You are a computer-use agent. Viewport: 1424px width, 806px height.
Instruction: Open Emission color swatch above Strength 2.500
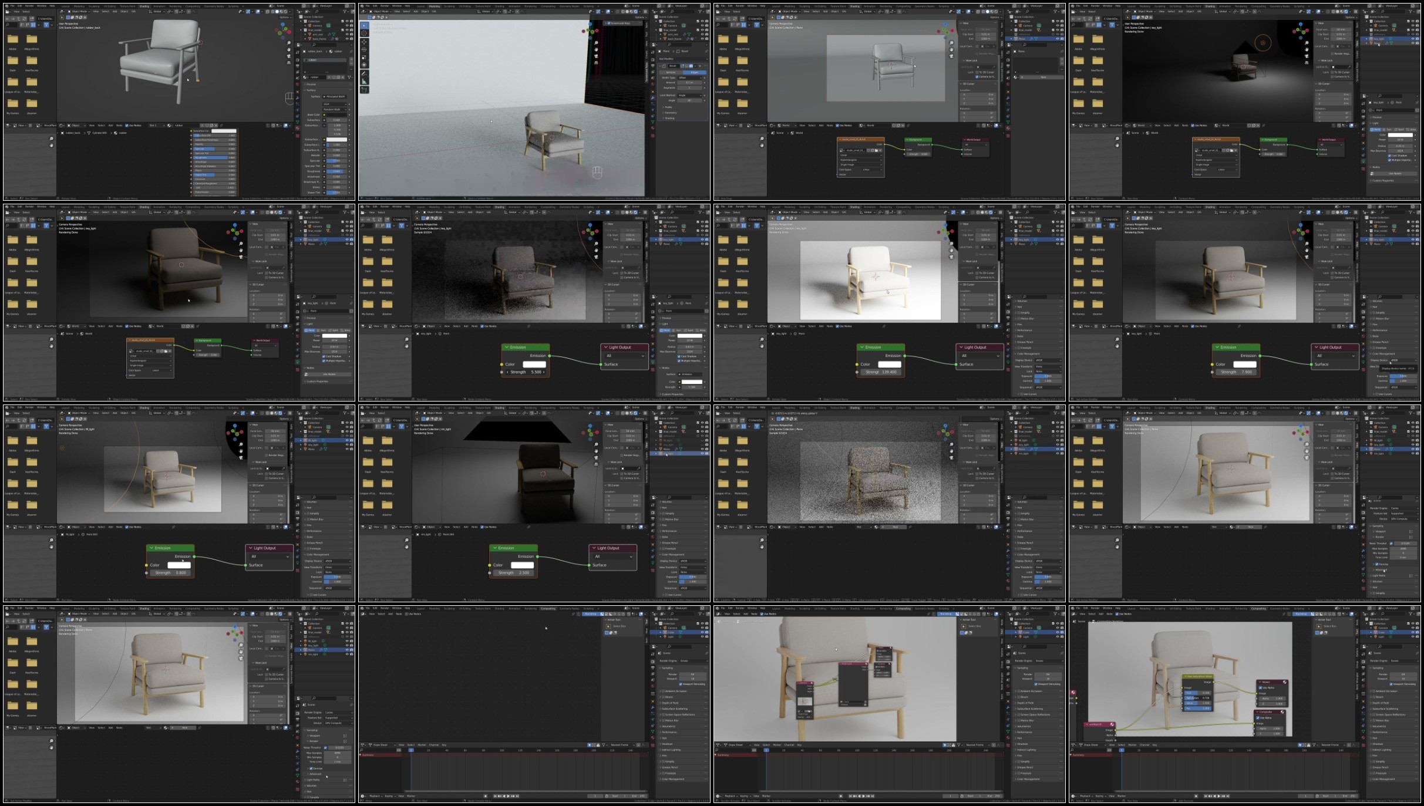click(522, 565)
